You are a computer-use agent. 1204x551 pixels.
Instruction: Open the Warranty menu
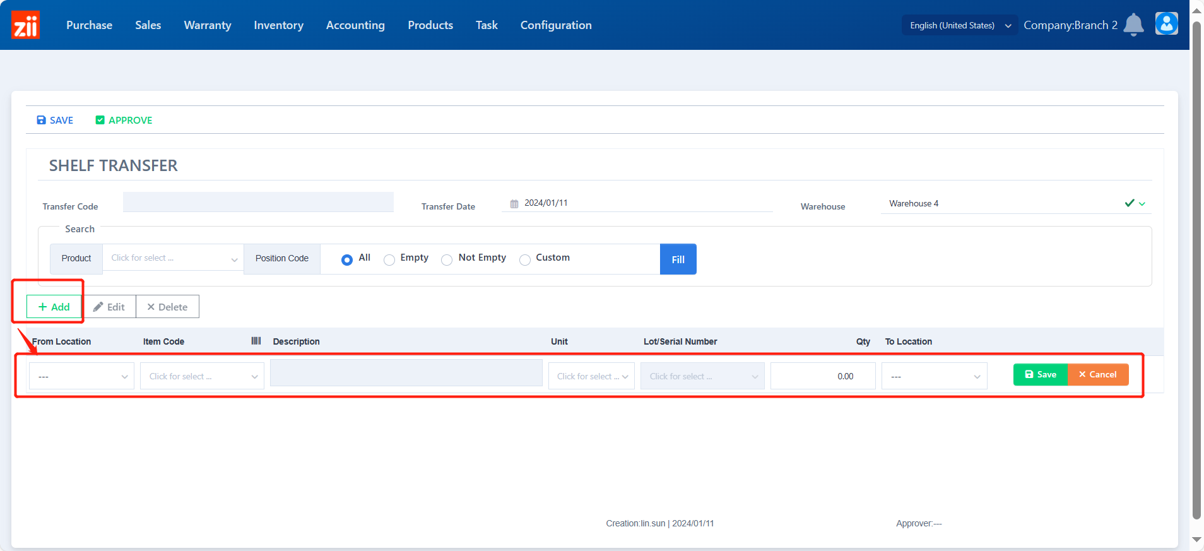tap(208, 25)
